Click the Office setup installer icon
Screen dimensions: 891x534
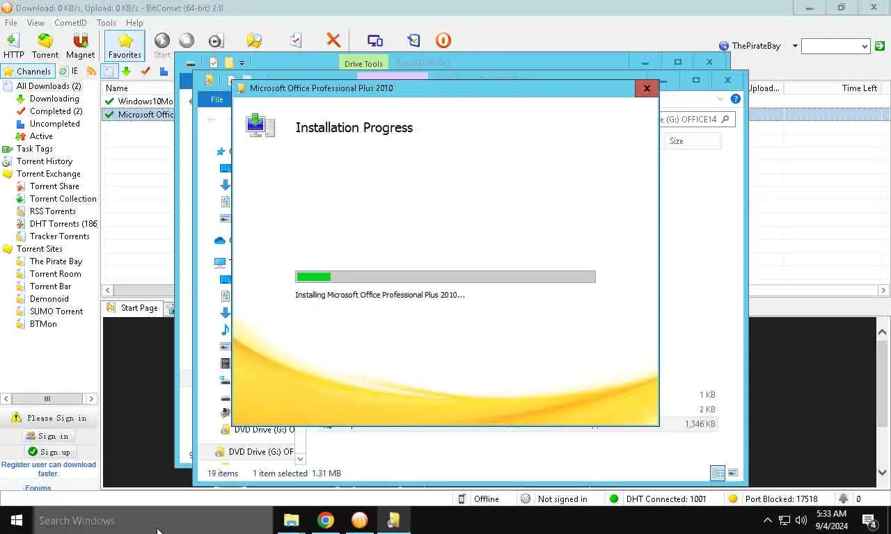260,125
